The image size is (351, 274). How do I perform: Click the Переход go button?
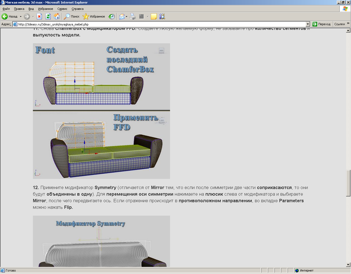click(322, 24)
